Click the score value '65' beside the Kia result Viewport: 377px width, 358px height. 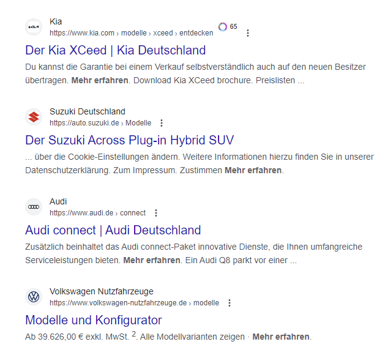tap(233, 26)
